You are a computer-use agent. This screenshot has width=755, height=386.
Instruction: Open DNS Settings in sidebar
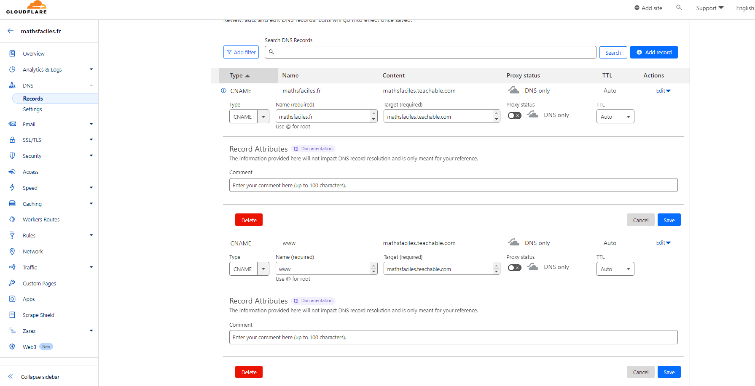[32, 109]
